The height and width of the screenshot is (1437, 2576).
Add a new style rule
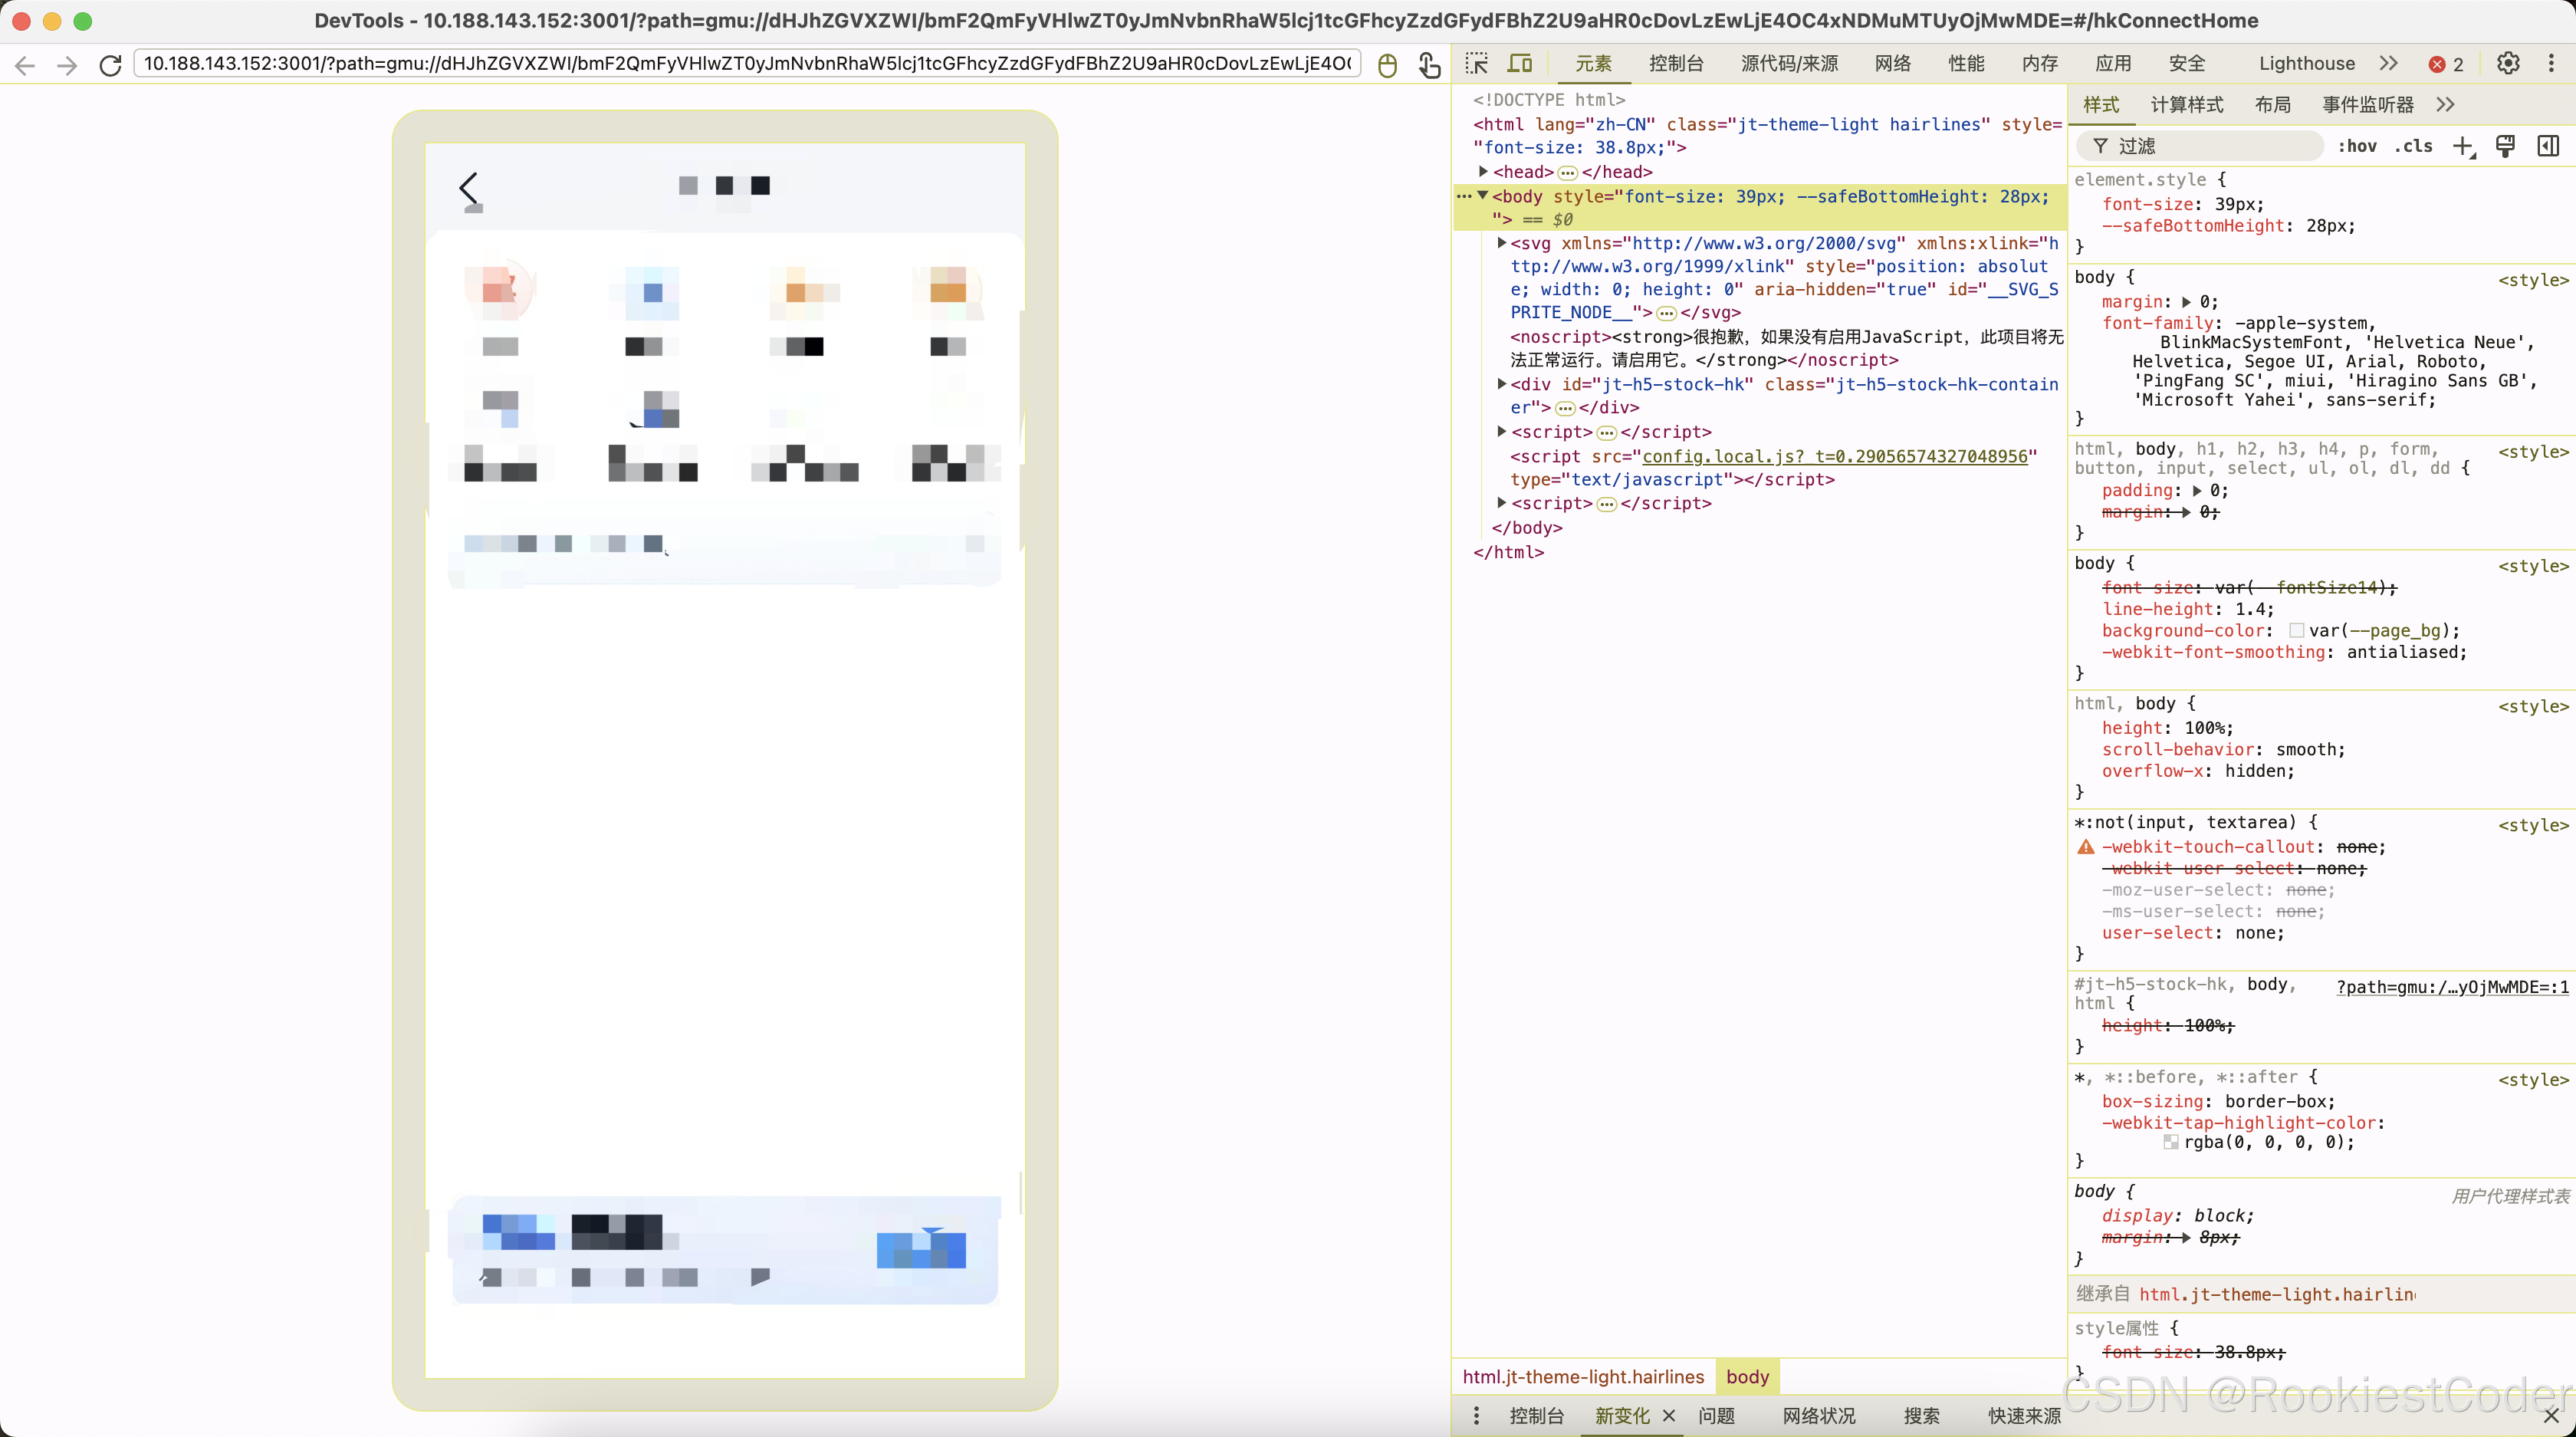pyautogui.click(x=2464, y=147)
